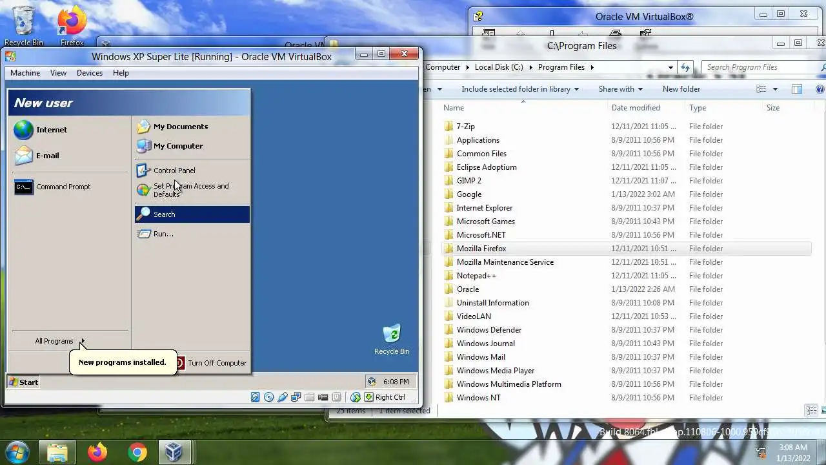Viewport: 826px width, 465px height.
Task: Click the VirtualBox tray icon in XP taskbar
Action: (371, 382)
